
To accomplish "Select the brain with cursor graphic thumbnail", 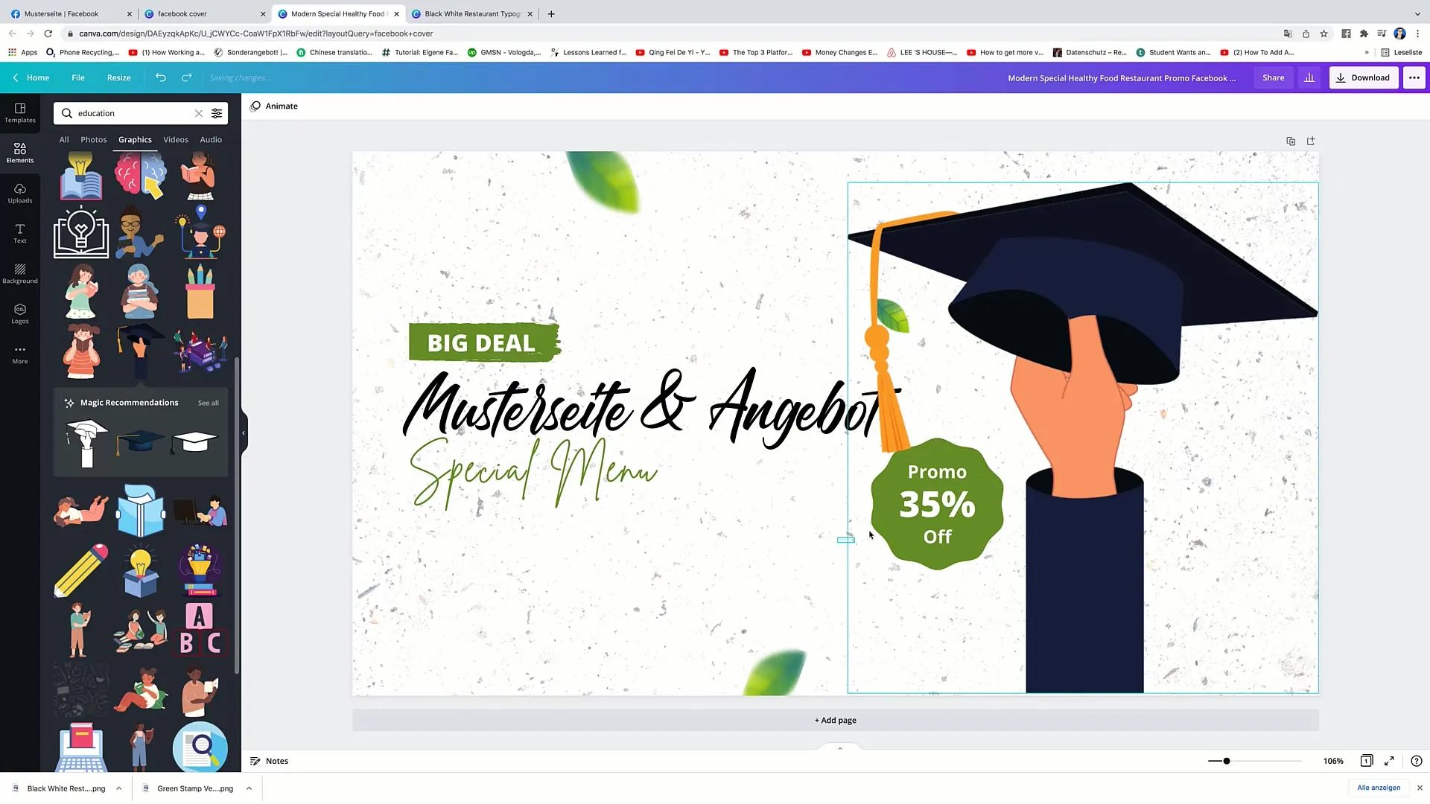I will tap(141, 176).
